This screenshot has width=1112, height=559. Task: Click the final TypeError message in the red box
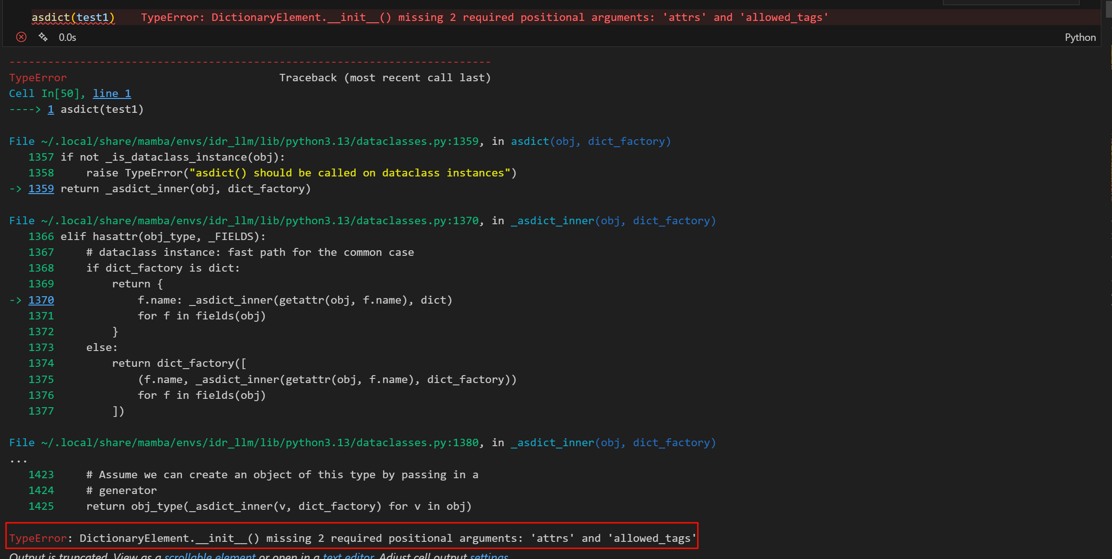coord(353,539)
